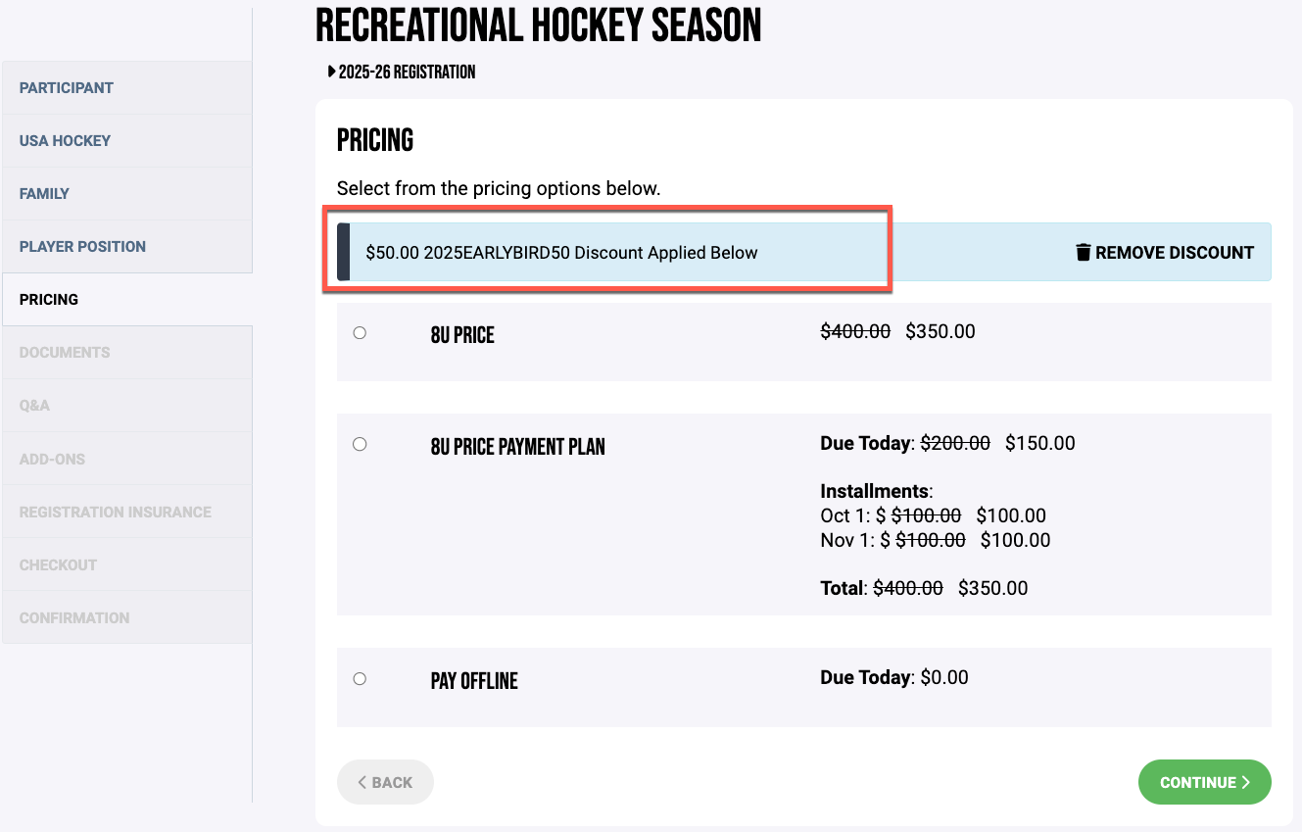Viewport: 1302px width, 832px height.
Task: Jump to the Documents step
Action: point(65,353)
